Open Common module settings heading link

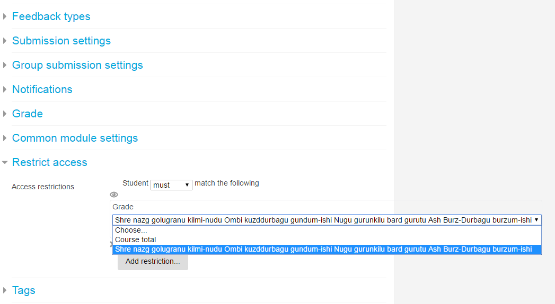(75, 139)
